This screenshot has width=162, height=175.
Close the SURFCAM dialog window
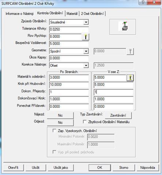click(x=154, y=2)
